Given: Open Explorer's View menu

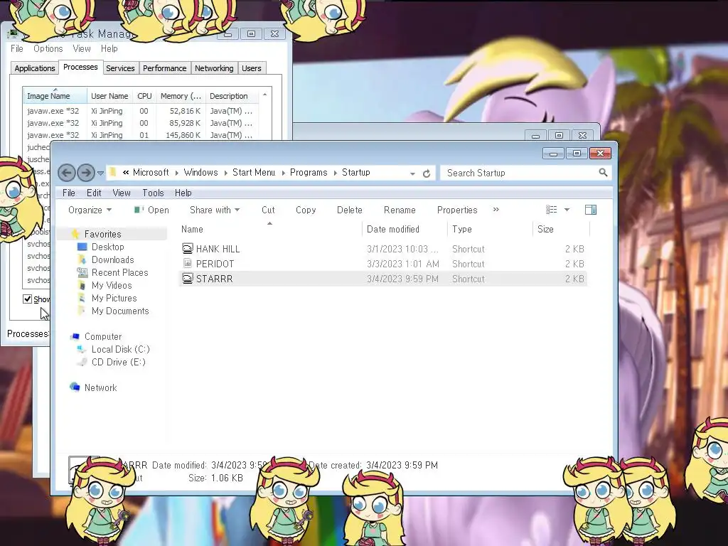Looking at the screenshot, I should click(x=122, y=193).
